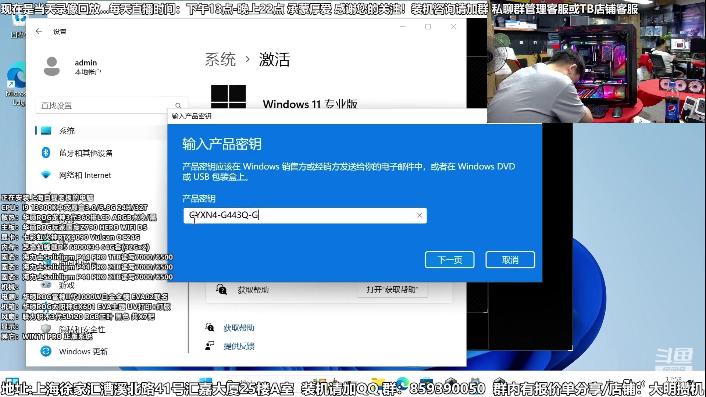706x397 pixels.
Task: Expand the breadcrumb chevron between 系统 and 激活
Action: [247, 60]
